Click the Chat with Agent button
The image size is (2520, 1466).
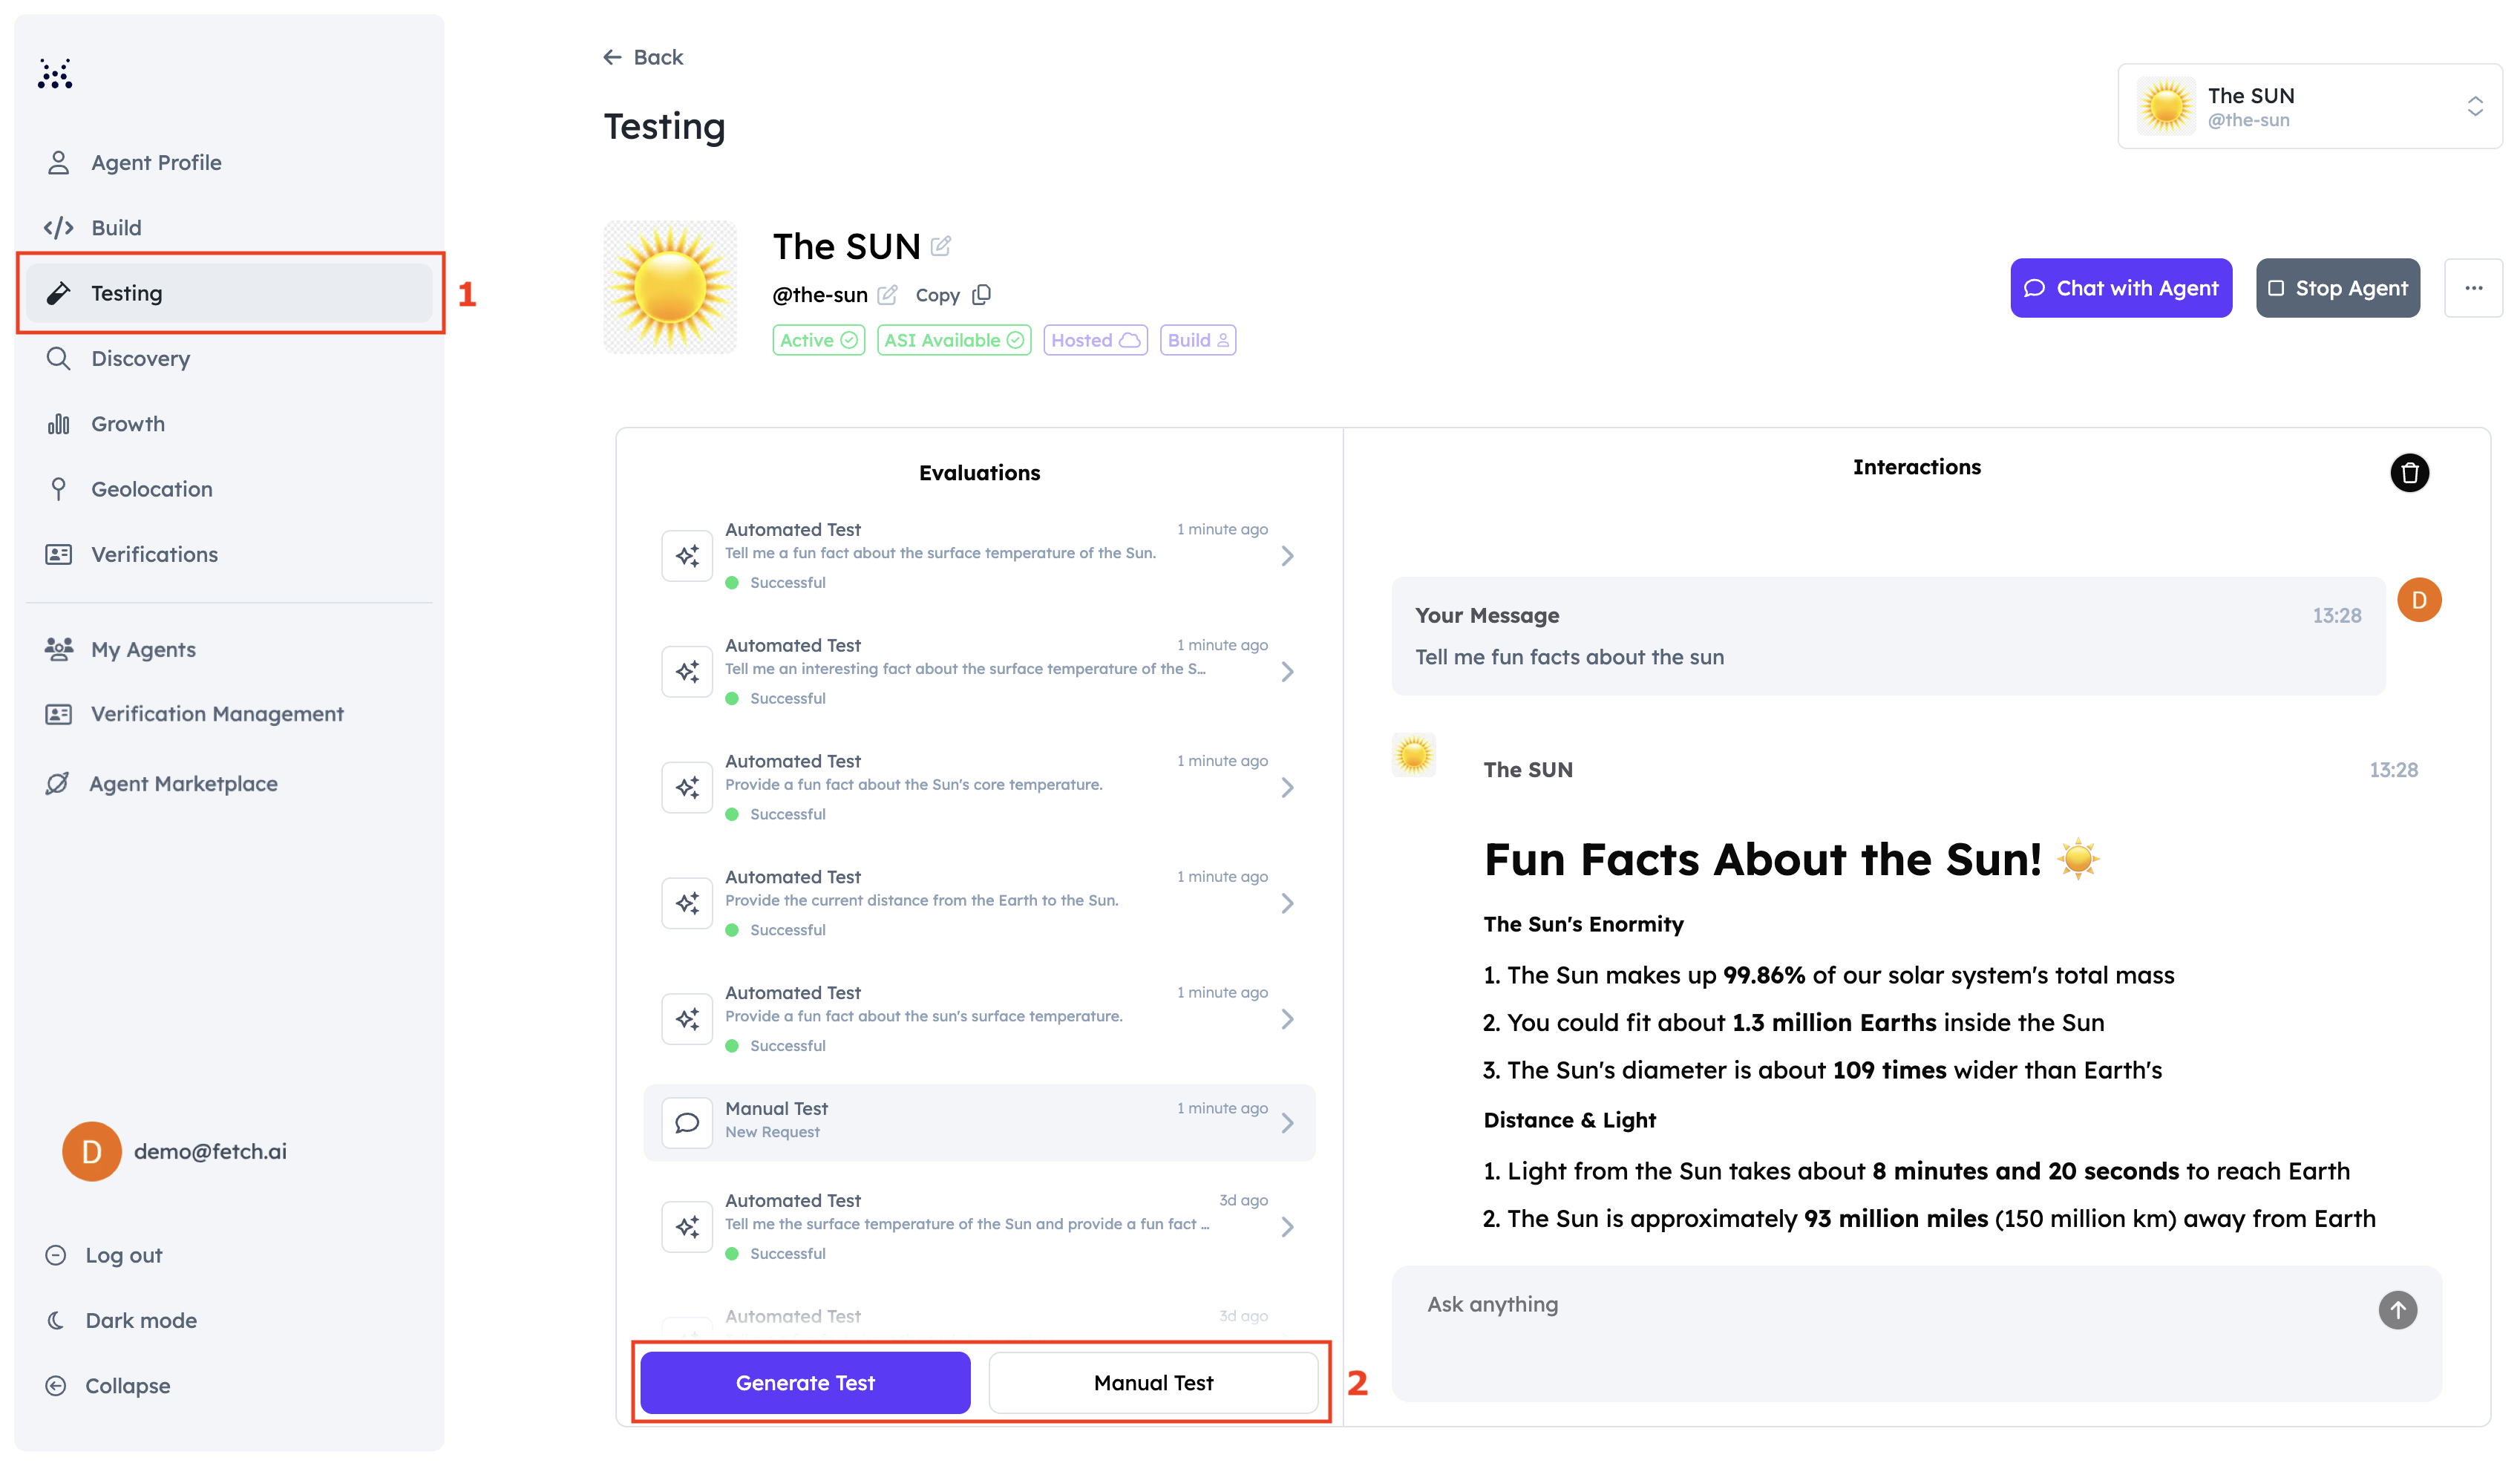pyautogui.click(x=2120, y=288)
